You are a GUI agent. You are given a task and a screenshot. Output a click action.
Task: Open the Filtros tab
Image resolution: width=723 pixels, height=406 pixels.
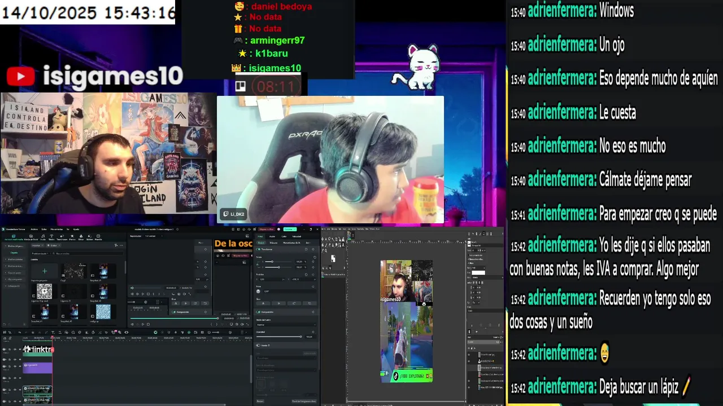point(81,237)
